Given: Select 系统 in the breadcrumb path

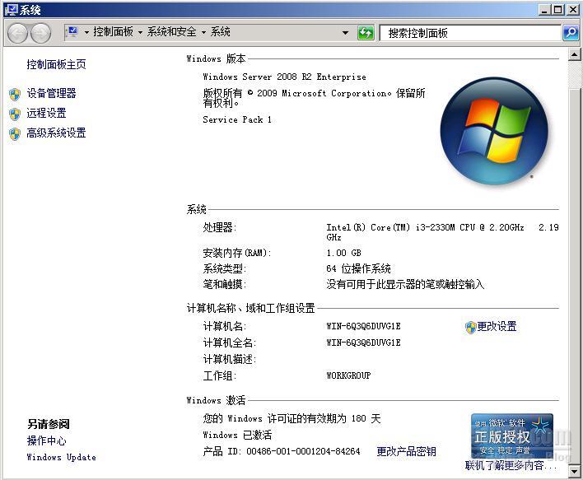Looking at the screenshot, I should (221, 32).
